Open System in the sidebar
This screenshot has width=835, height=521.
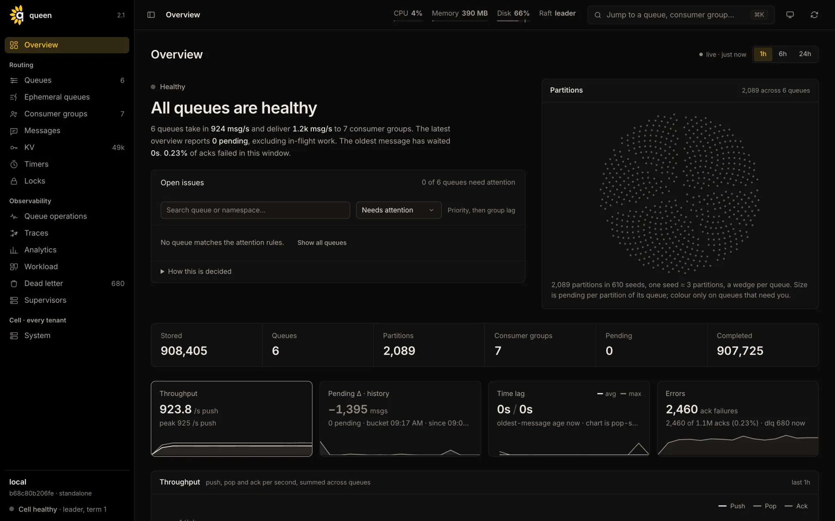tap(67, 335)
